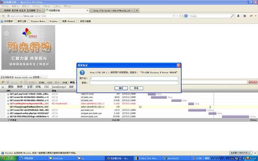258x161 pixels.
Task: Expand the GET ecom?di=8136658 request
Action: pyautogui.click(x=8, y=97)
